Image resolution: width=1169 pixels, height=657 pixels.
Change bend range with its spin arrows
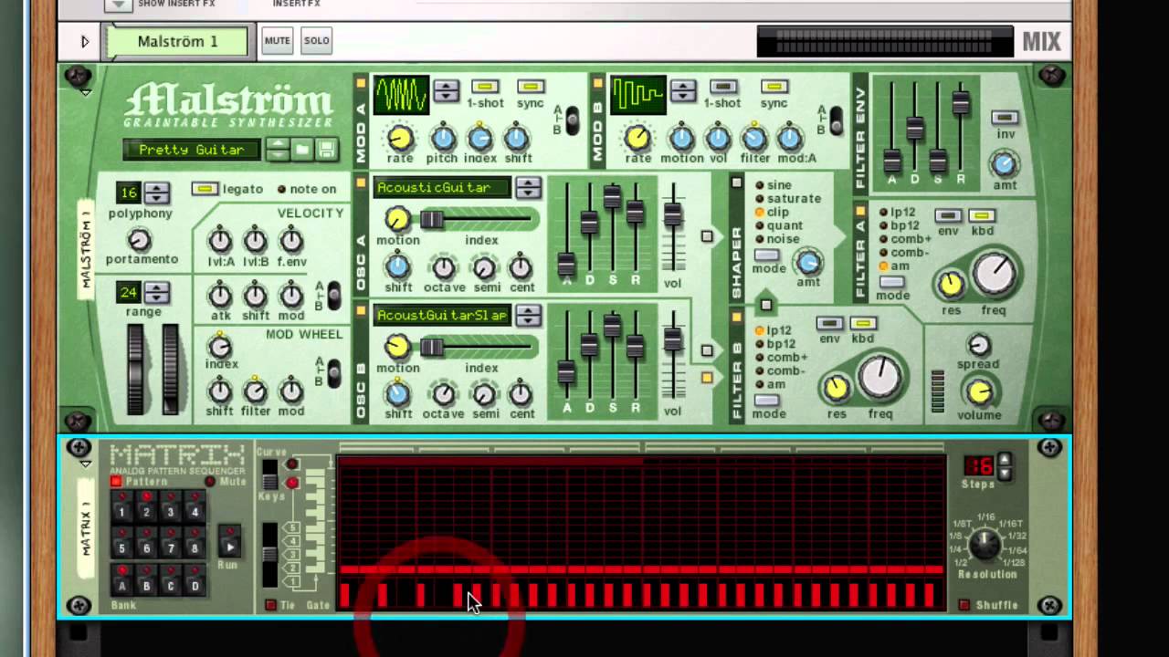click(x=157, y=293)
